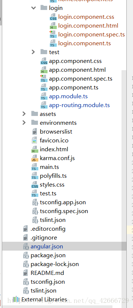Image resolution: width=133 pixels, height=308 pixels.
Task: Expand the test folder arrow
Action: pyautogui.click(x=33, y=52)
